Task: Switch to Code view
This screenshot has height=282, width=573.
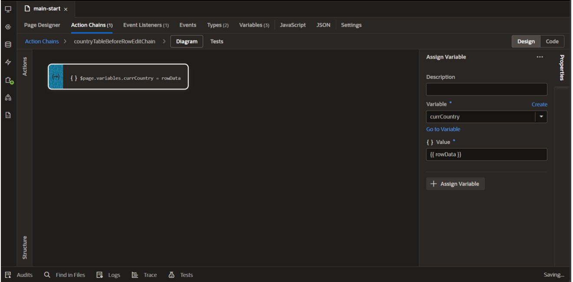Action: point(552,42)
